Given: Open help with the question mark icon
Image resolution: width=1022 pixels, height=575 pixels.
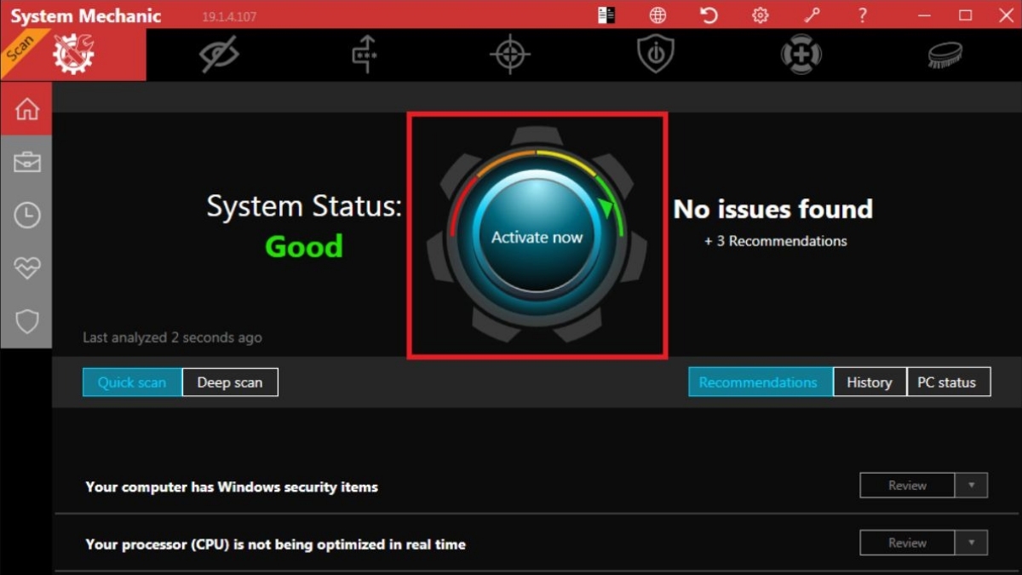Looking at the screenshot, I should [862, 15].
